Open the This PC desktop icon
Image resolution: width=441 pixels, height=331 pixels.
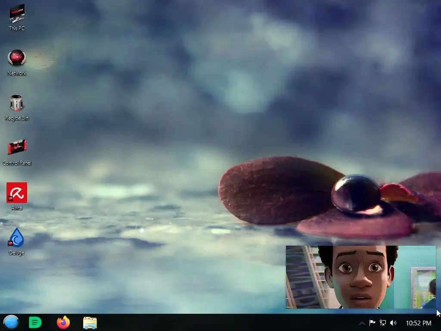(17, 13)
